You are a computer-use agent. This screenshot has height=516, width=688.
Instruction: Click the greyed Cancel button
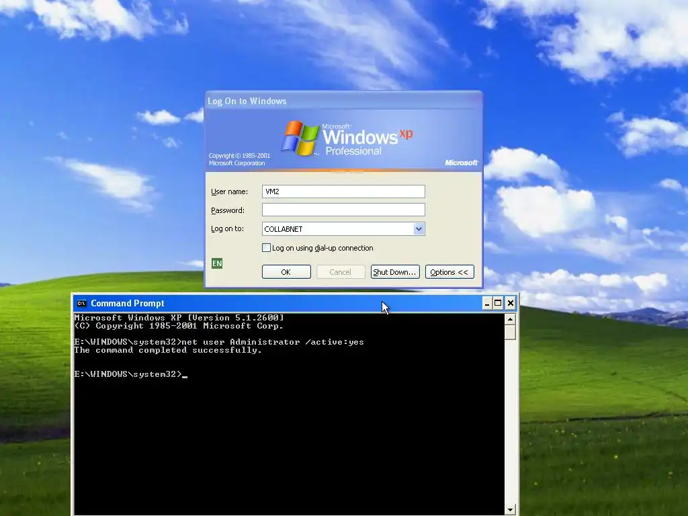(x=341, y=272)
